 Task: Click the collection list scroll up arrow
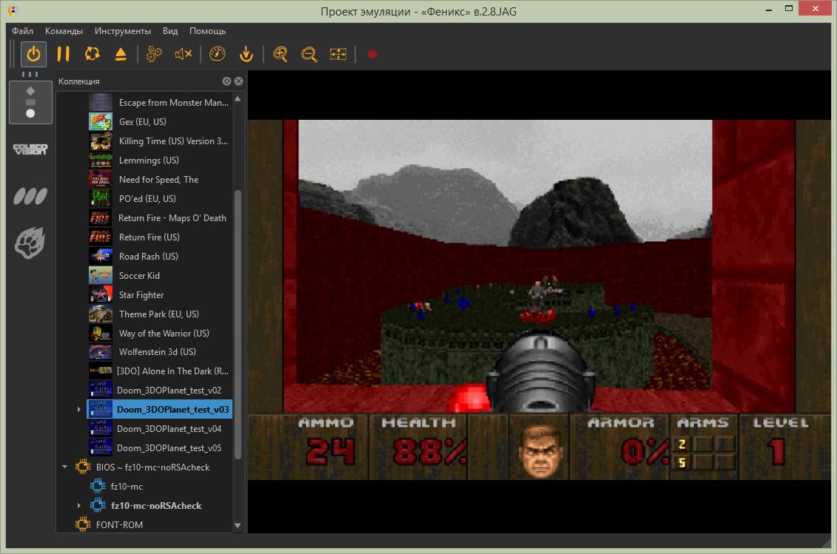pyautogui.click(x=238, y=98)
